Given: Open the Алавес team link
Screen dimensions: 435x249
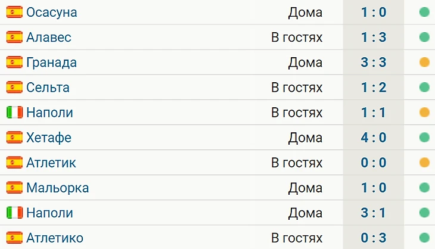Looking at the screenshot, I should coord(48,37).
